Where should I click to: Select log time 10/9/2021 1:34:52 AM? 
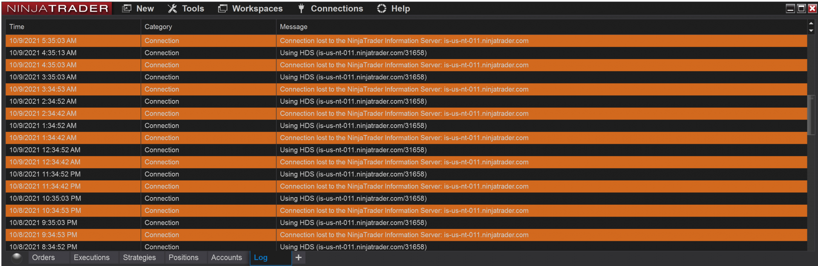click(43, 126)
